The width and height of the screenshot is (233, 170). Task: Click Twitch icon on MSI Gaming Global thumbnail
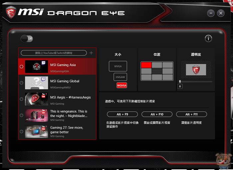(x=43, y=79)
